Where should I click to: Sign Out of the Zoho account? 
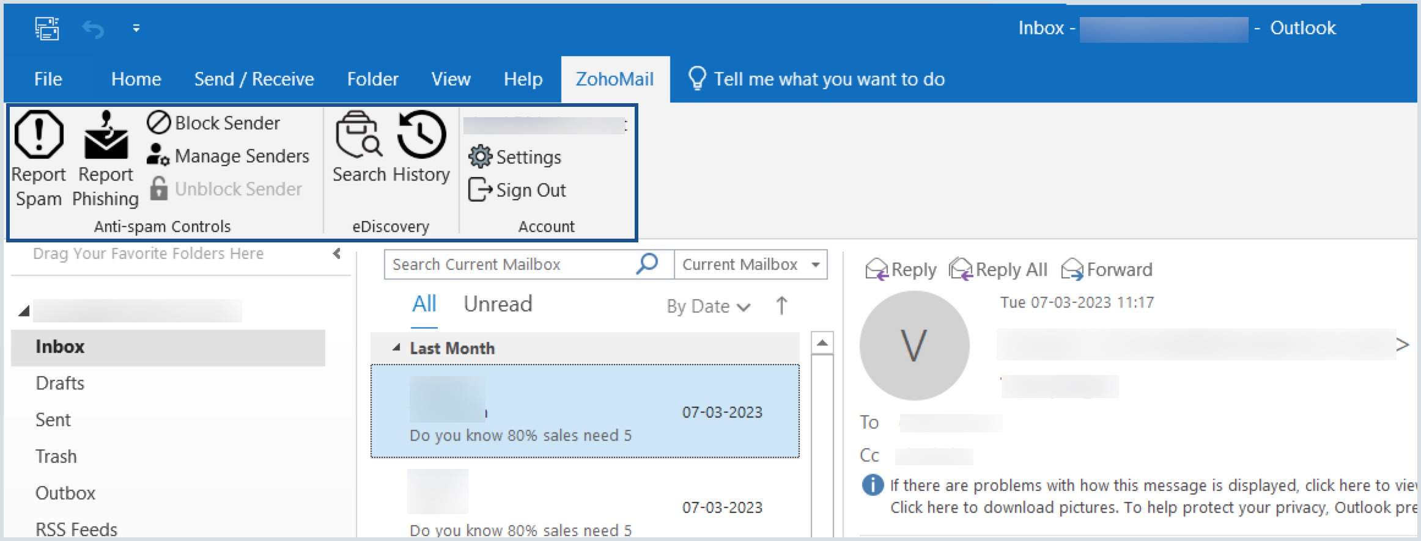(x=518, y=191)
